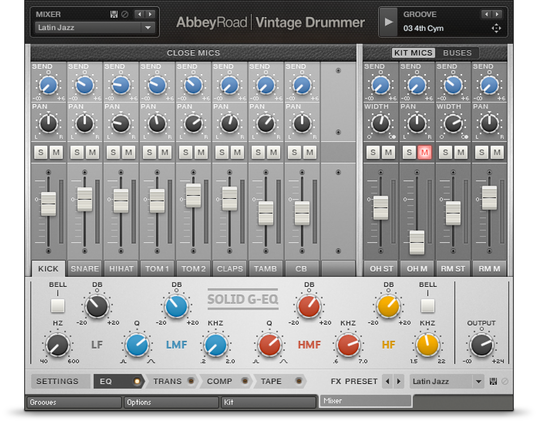The image size is (538, 426).
Task: Solo the CLAPS channel
Action: 222,152
